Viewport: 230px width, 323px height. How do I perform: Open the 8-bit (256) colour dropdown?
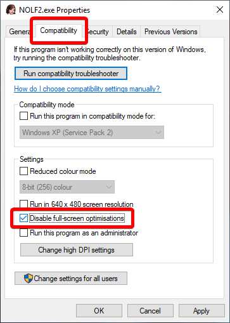point(67,187)
